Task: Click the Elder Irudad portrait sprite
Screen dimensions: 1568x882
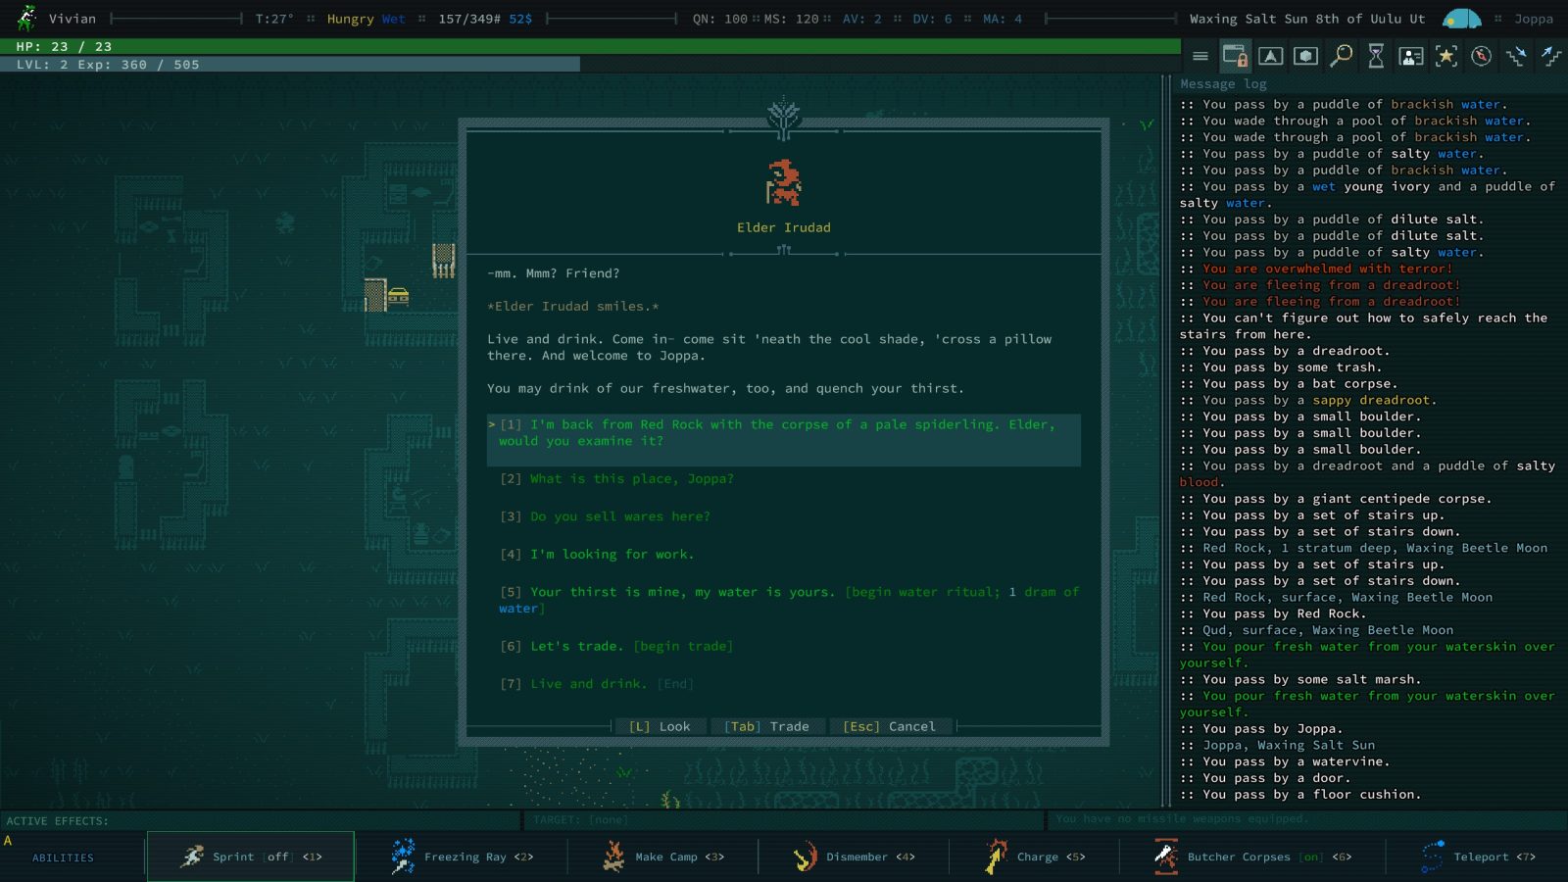Action: click(x=783, y=182)
